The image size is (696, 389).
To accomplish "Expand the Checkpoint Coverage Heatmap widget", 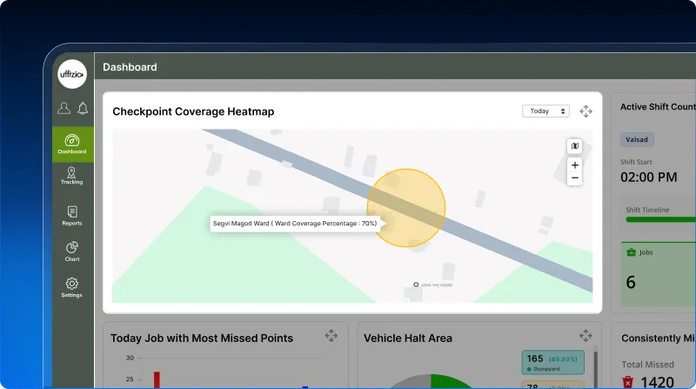I will pos(586,111).
